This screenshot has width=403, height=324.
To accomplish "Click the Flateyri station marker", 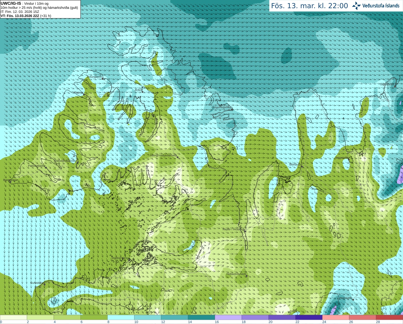I will [x=84, y=94].
